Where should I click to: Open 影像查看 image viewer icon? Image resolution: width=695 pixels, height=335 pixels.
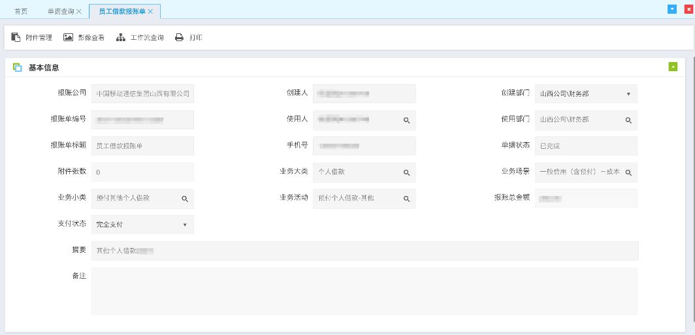coord(68,38)
